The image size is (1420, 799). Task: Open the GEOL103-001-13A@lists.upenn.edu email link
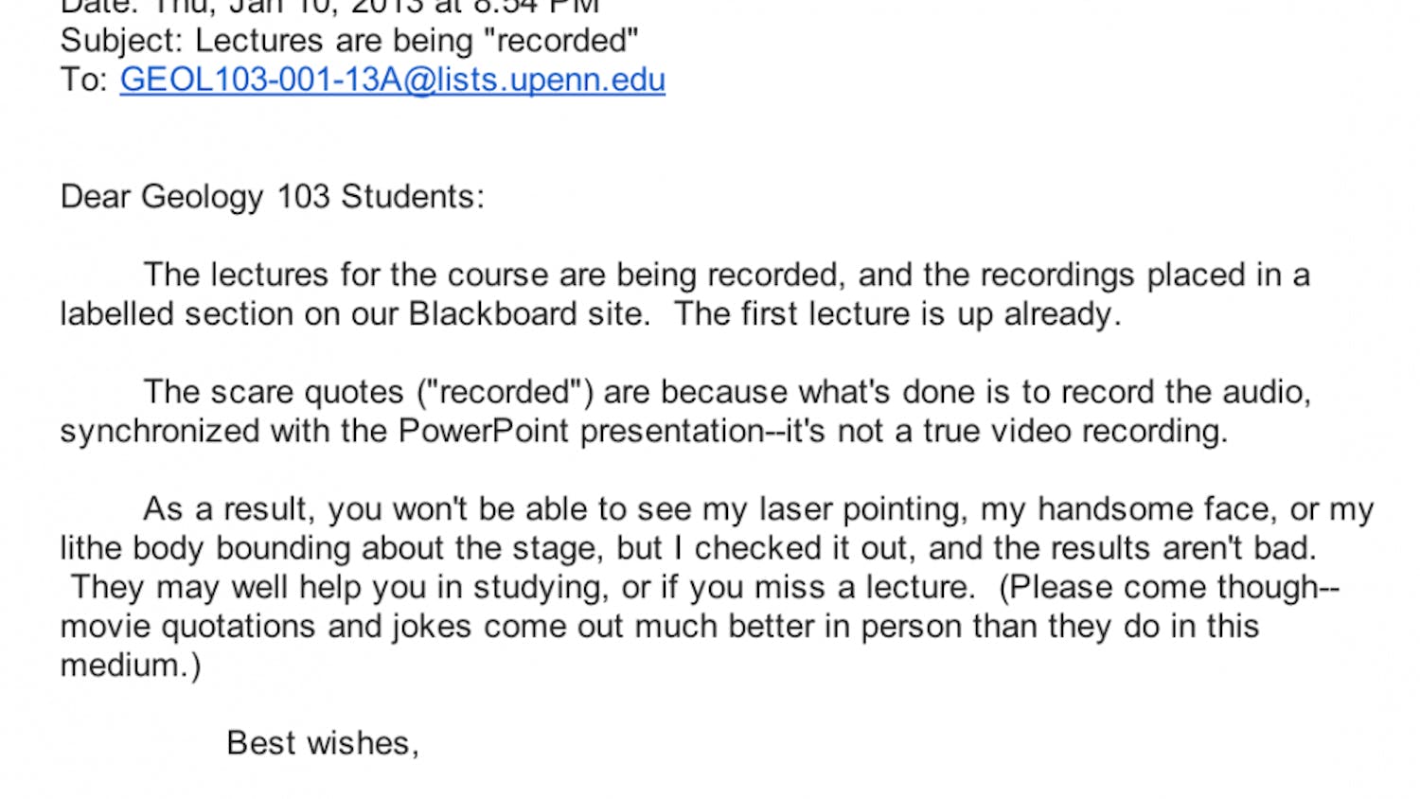pos(392,80)
